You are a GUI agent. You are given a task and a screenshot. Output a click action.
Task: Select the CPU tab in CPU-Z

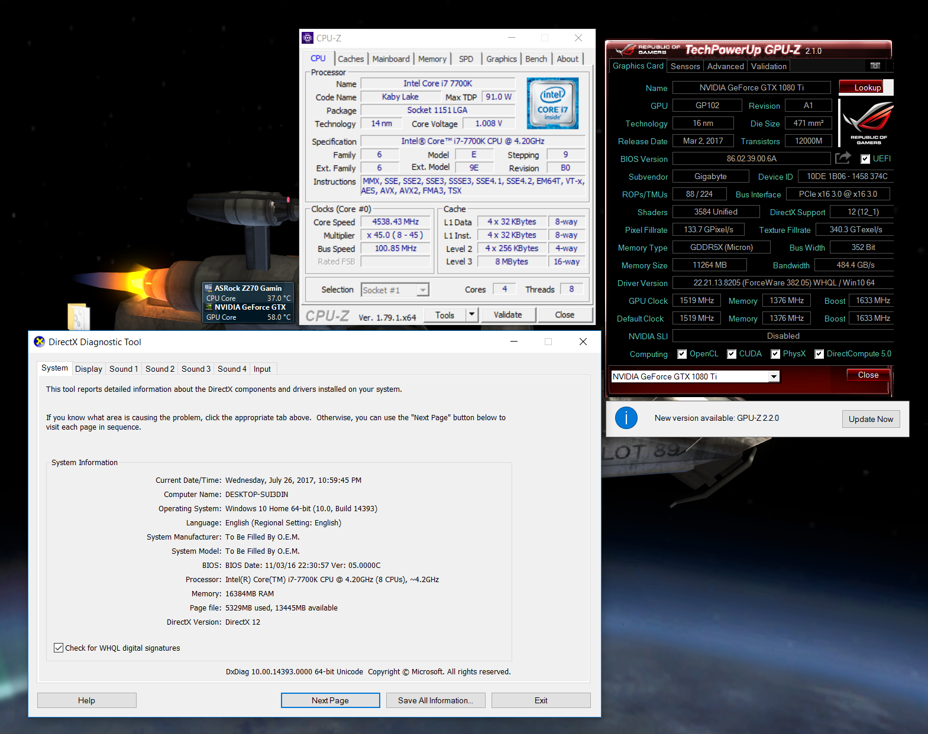[x=318, y=59]
